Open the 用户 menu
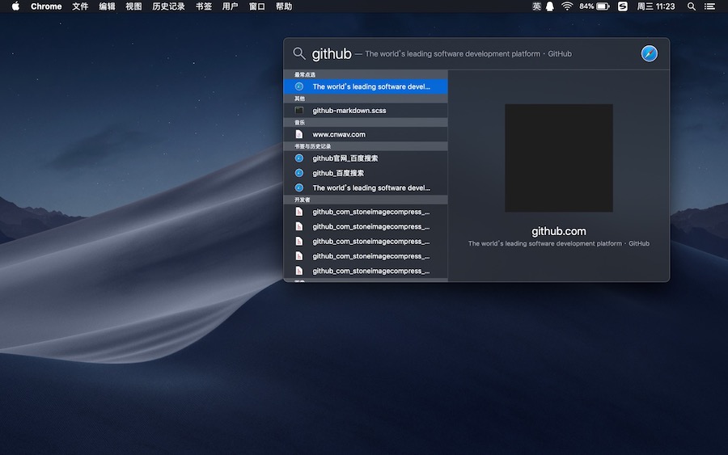 tap(230, 6)
